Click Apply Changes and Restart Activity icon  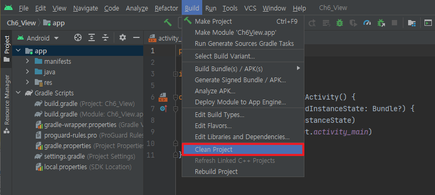[312, 23]
